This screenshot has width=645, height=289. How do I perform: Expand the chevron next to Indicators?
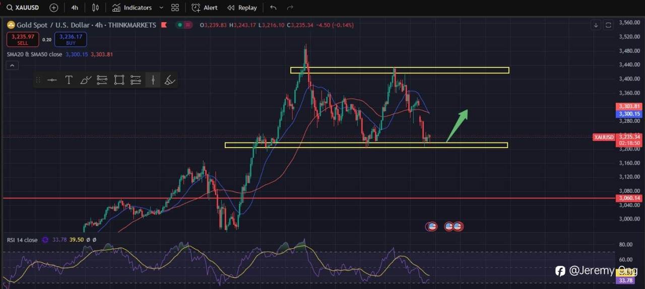[x=161, y=8]
